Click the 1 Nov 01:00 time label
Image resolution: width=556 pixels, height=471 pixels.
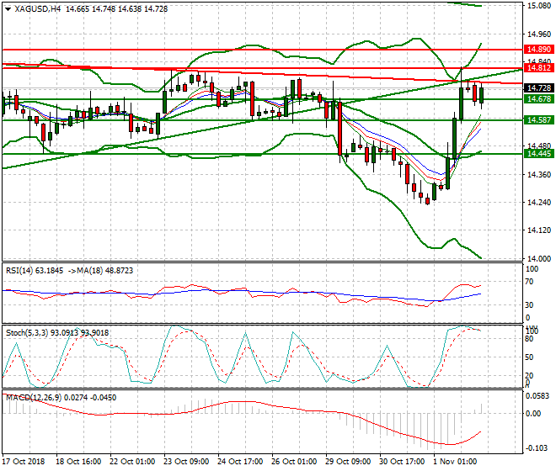tap(456, 462)
